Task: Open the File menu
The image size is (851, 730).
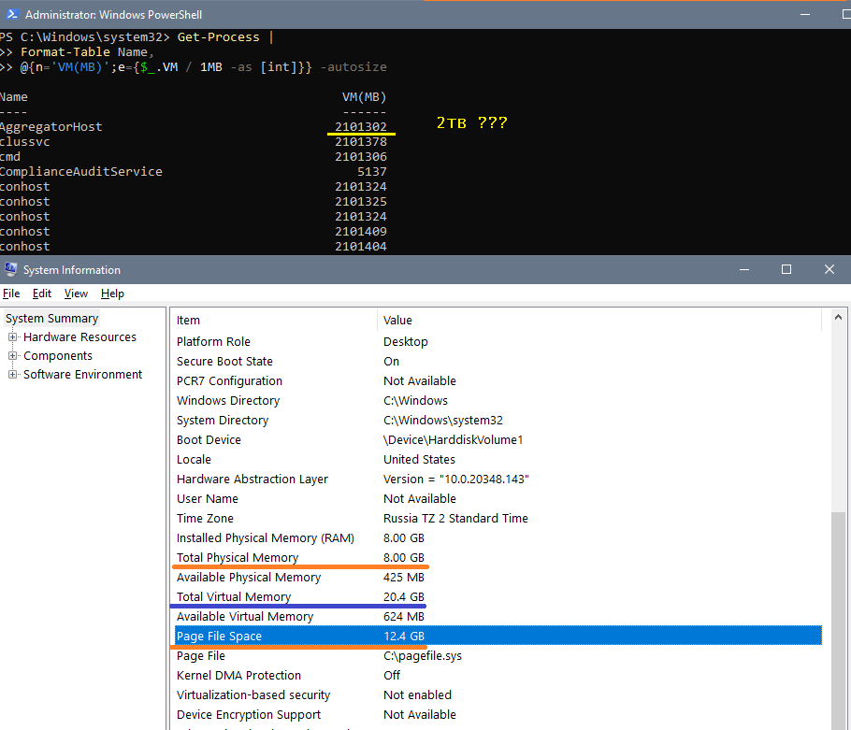Action: click(11, 293)
